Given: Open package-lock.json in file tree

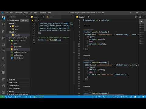Looking at the screenshot, I should (18, 52).
